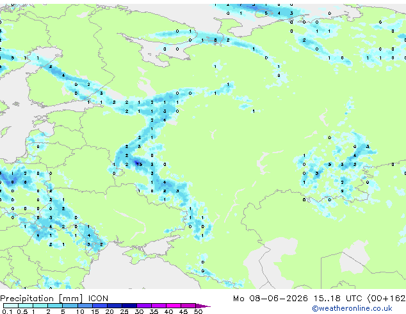This screenshot has height=314, width=406.
Task: Click the legend label '0.1'
Action: pos(7,311)
